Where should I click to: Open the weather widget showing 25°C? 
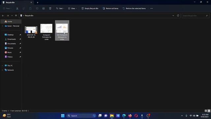click(7, 116)
